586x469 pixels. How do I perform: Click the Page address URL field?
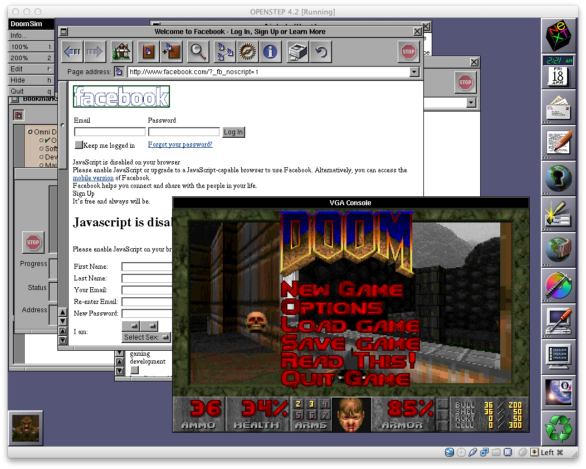[268, 72]
